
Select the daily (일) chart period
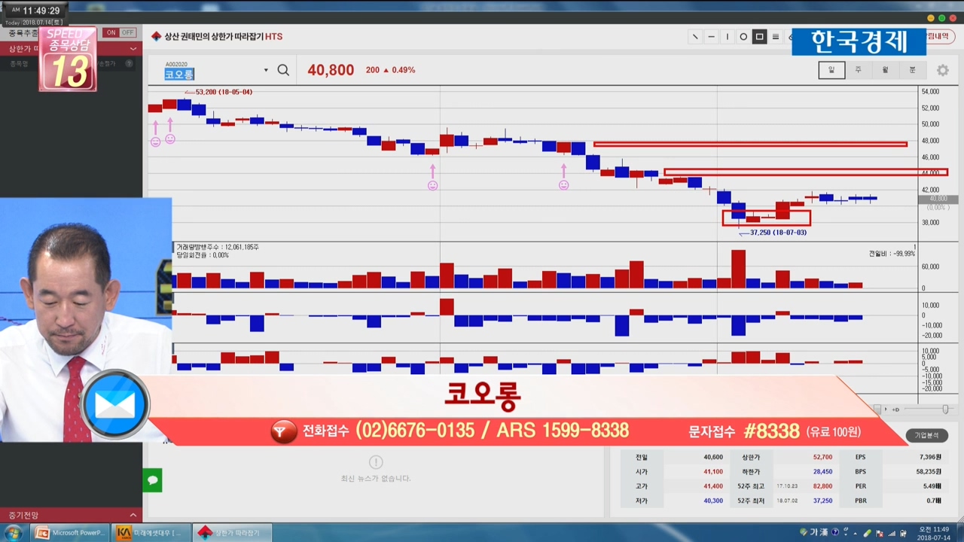tap(831, 70)
